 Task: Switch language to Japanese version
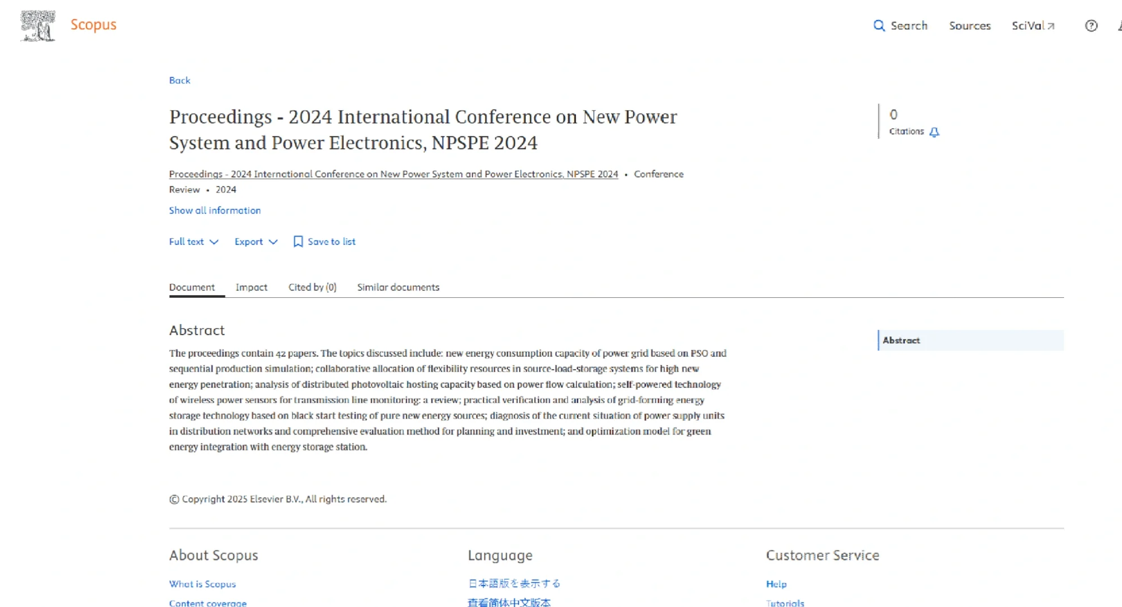tap(514, 583)
